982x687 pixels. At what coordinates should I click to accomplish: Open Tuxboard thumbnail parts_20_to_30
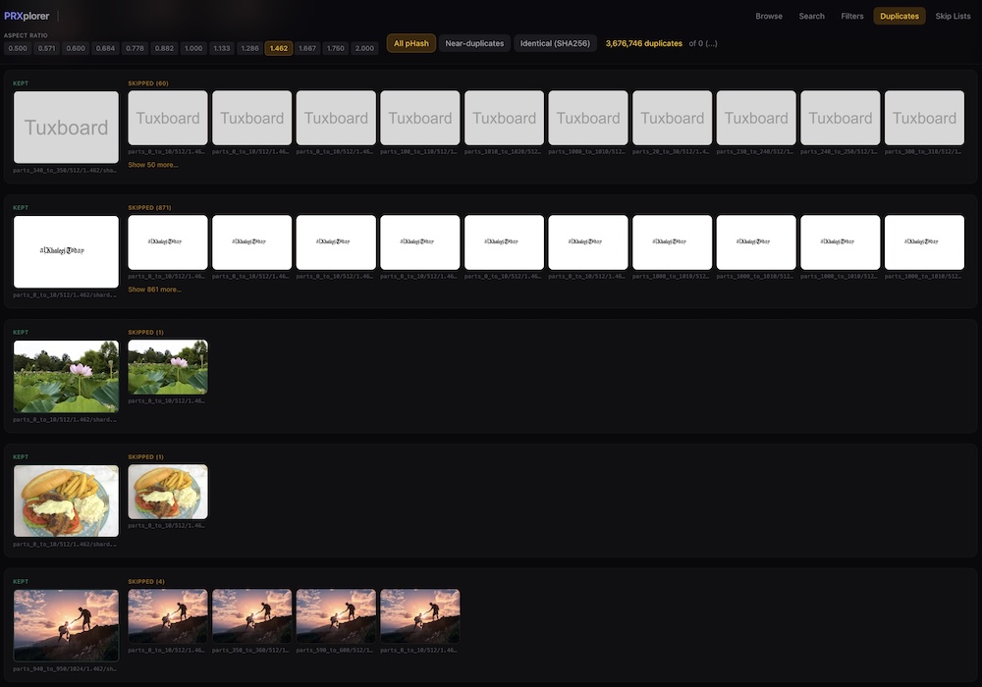pos(672,118)
